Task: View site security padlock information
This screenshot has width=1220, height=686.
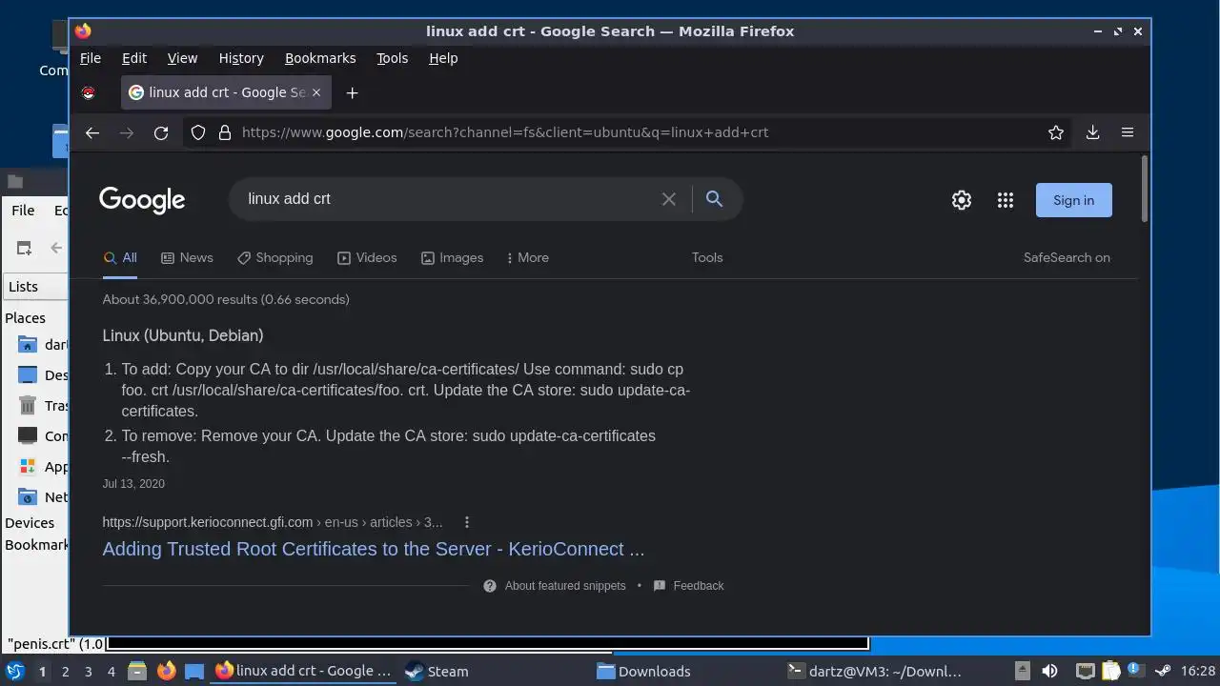Action: pyautogui.click(x=225, y=132)
